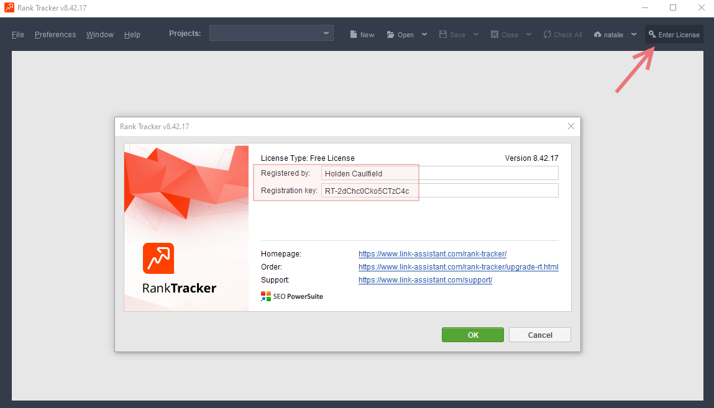The width and height of the screenshot is (714, 408).
Task: Click the Rank Tracker title bar icon
Action: [9, 7]
